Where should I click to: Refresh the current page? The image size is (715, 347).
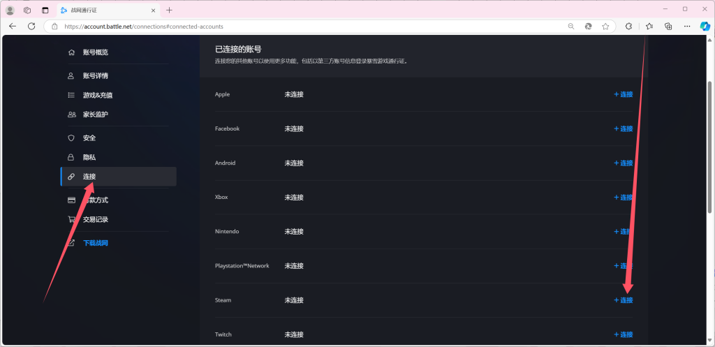click(x=31, y=27)
